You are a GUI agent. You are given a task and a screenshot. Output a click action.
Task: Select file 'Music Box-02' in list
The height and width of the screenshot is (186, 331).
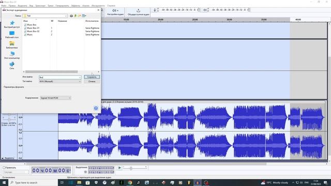tap(33, 31)
